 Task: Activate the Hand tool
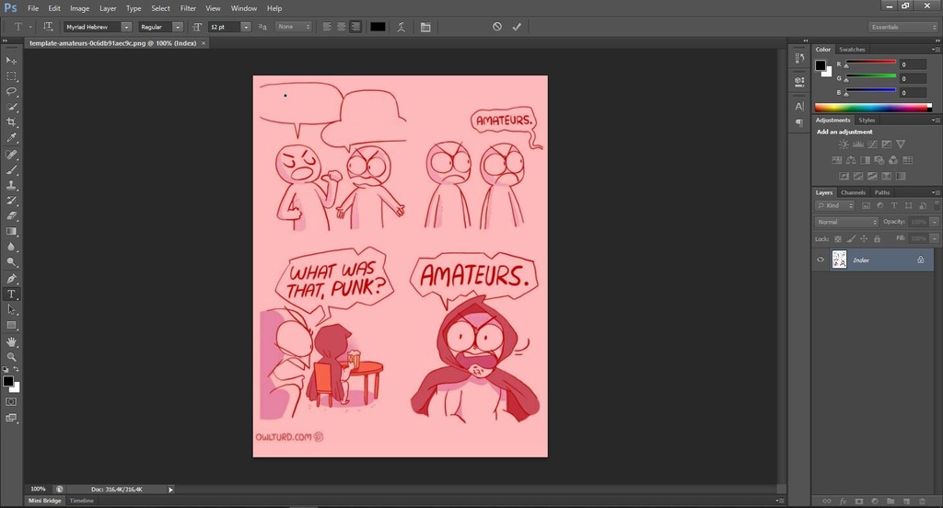click(12, 341)
